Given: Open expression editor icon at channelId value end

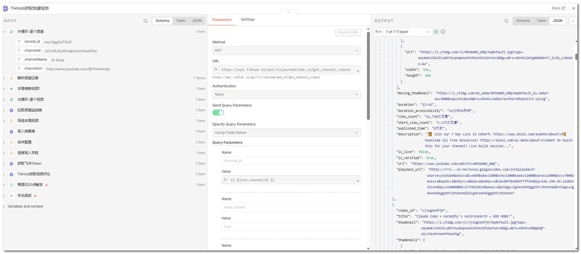Looking at the screenshot, I should click(357, 181).
